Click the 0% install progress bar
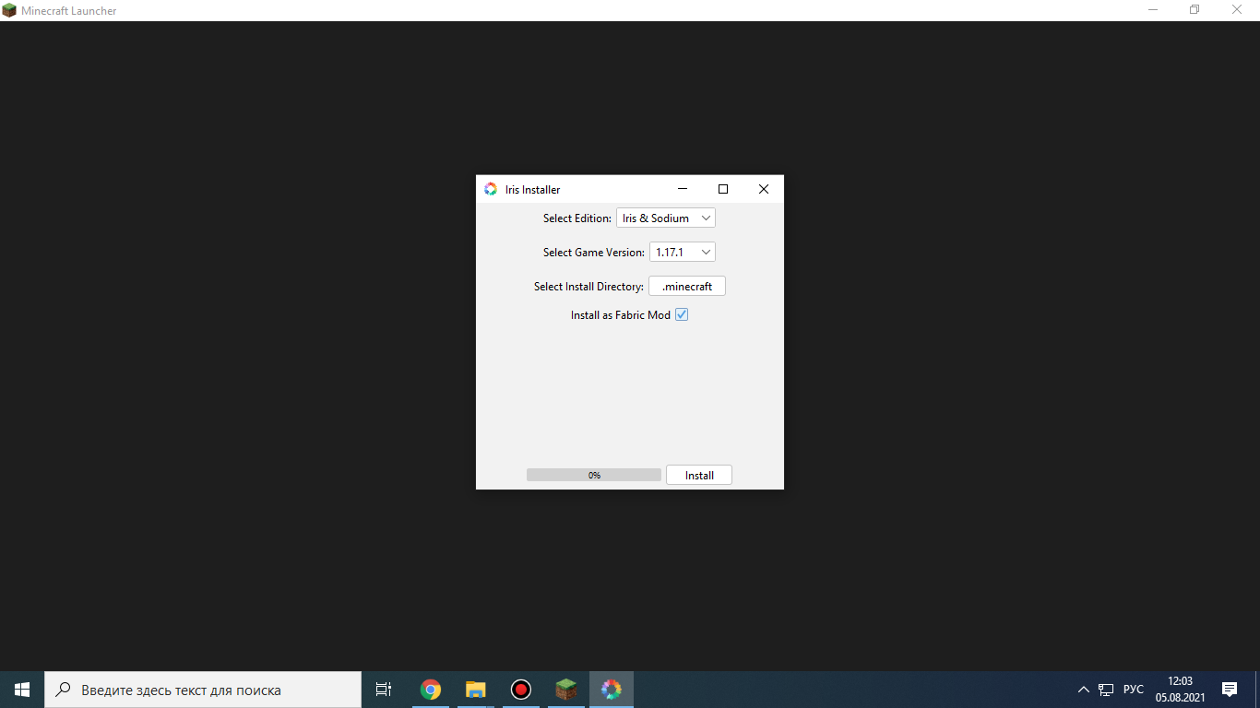The height and width of the screenshot is (708, 1260). pyautogui.click(x=594, y=476)
